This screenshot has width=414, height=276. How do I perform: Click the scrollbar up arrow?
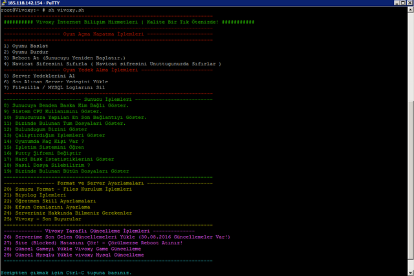(410, 10)
